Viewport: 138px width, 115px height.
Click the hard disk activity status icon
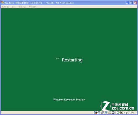click(95, 113)
